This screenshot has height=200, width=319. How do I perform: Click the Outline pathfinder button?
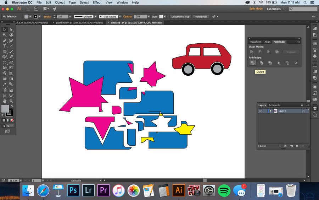(287, 63)
